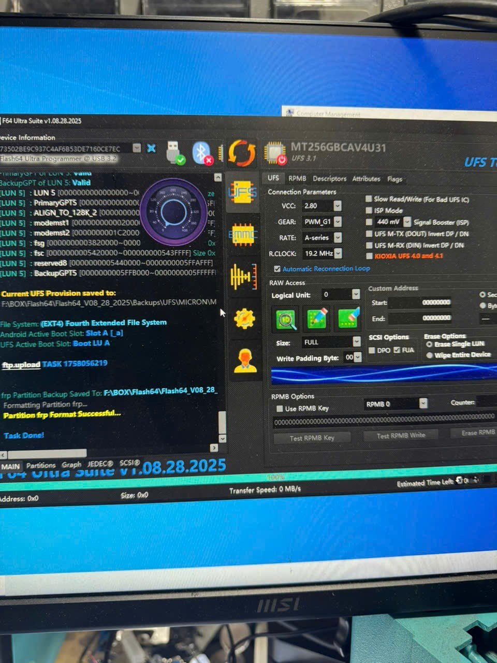The image size is (497, 663).
Task: Click the blue X disconnect icon
Action: point(151,148)
